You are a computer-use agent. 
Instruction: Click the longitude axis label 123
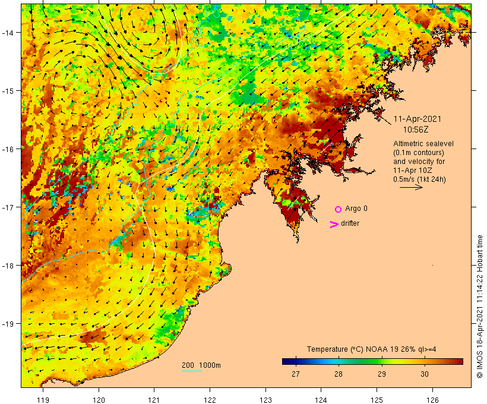coord(265,400)
